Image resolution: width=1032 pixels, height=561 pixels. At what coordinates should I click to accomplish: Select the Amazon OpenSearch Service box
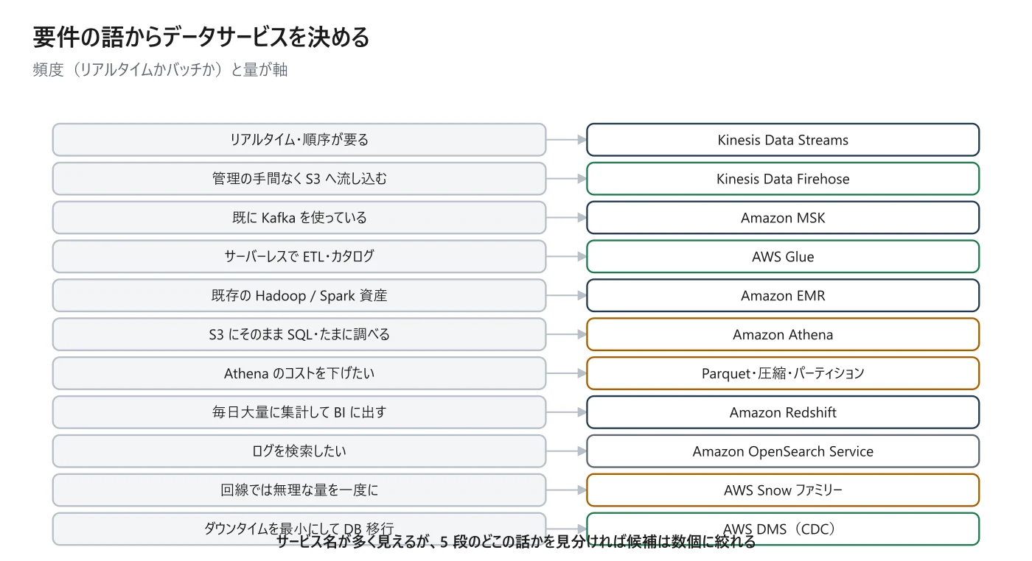(783, 451)
